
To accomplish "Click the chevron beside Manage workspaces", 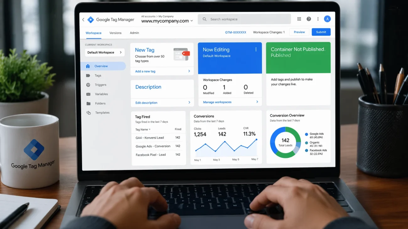I will tap(257, 102).
